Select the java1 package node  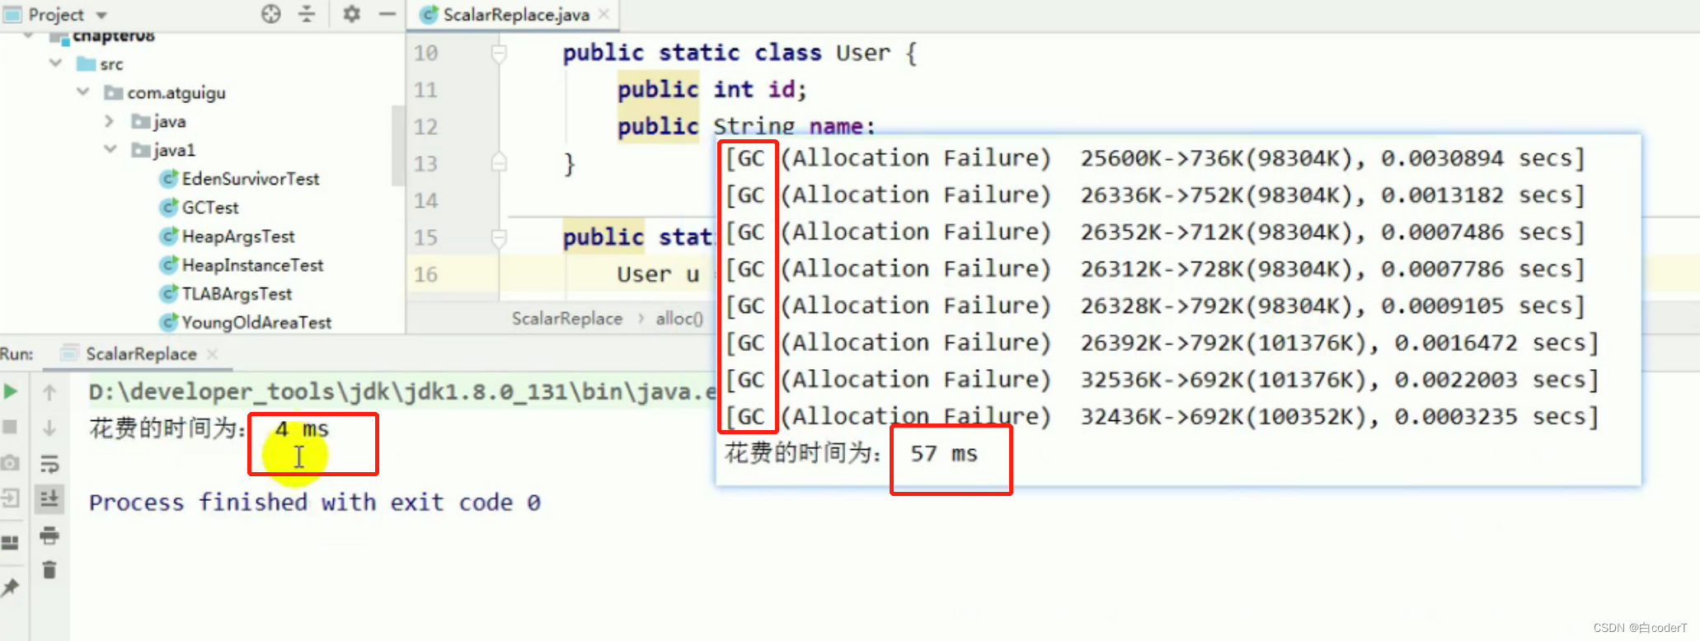[163, 150]
